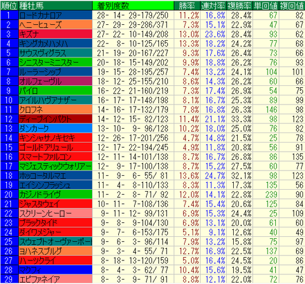
Task: Click the win rate 13.3% for キングカメハメハ
Action: (189, 43)
